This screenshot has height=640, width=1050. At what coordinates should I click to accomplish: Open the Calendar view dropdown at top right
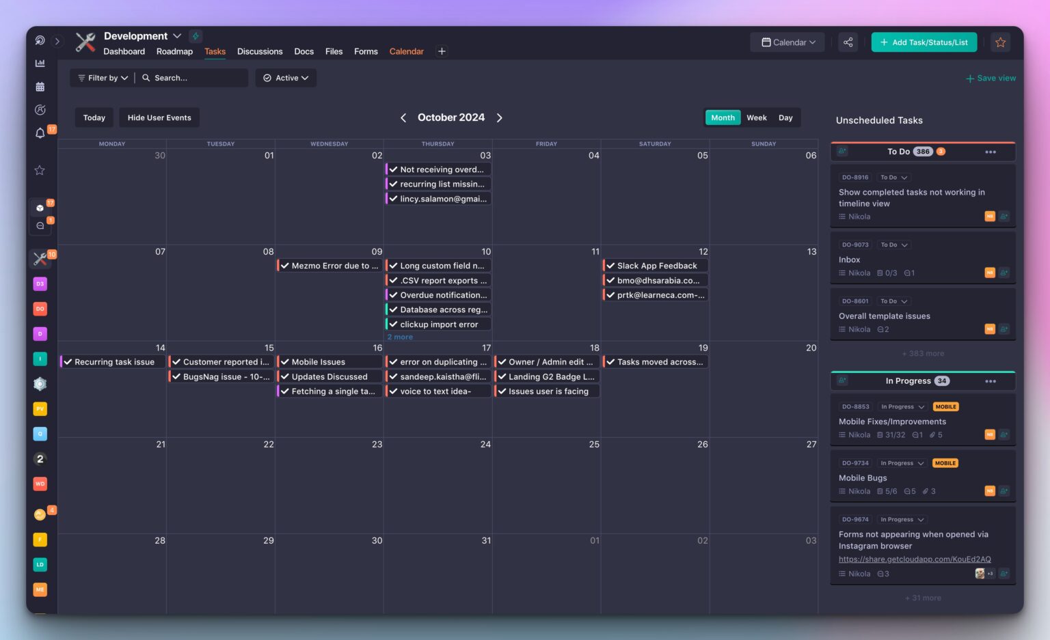[x=787, y=42]
